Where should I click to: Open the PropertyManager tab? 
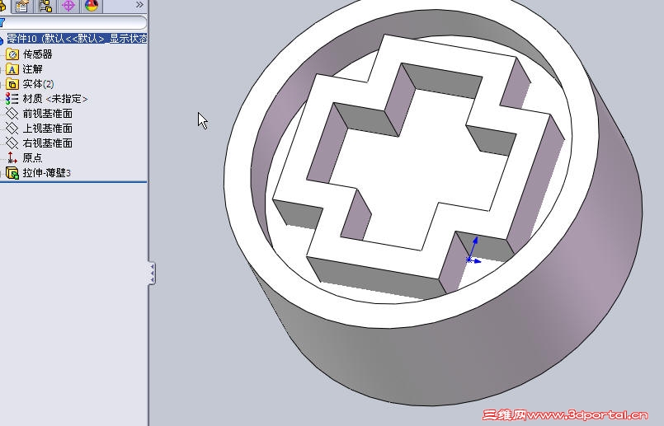(x=21, y=6)
